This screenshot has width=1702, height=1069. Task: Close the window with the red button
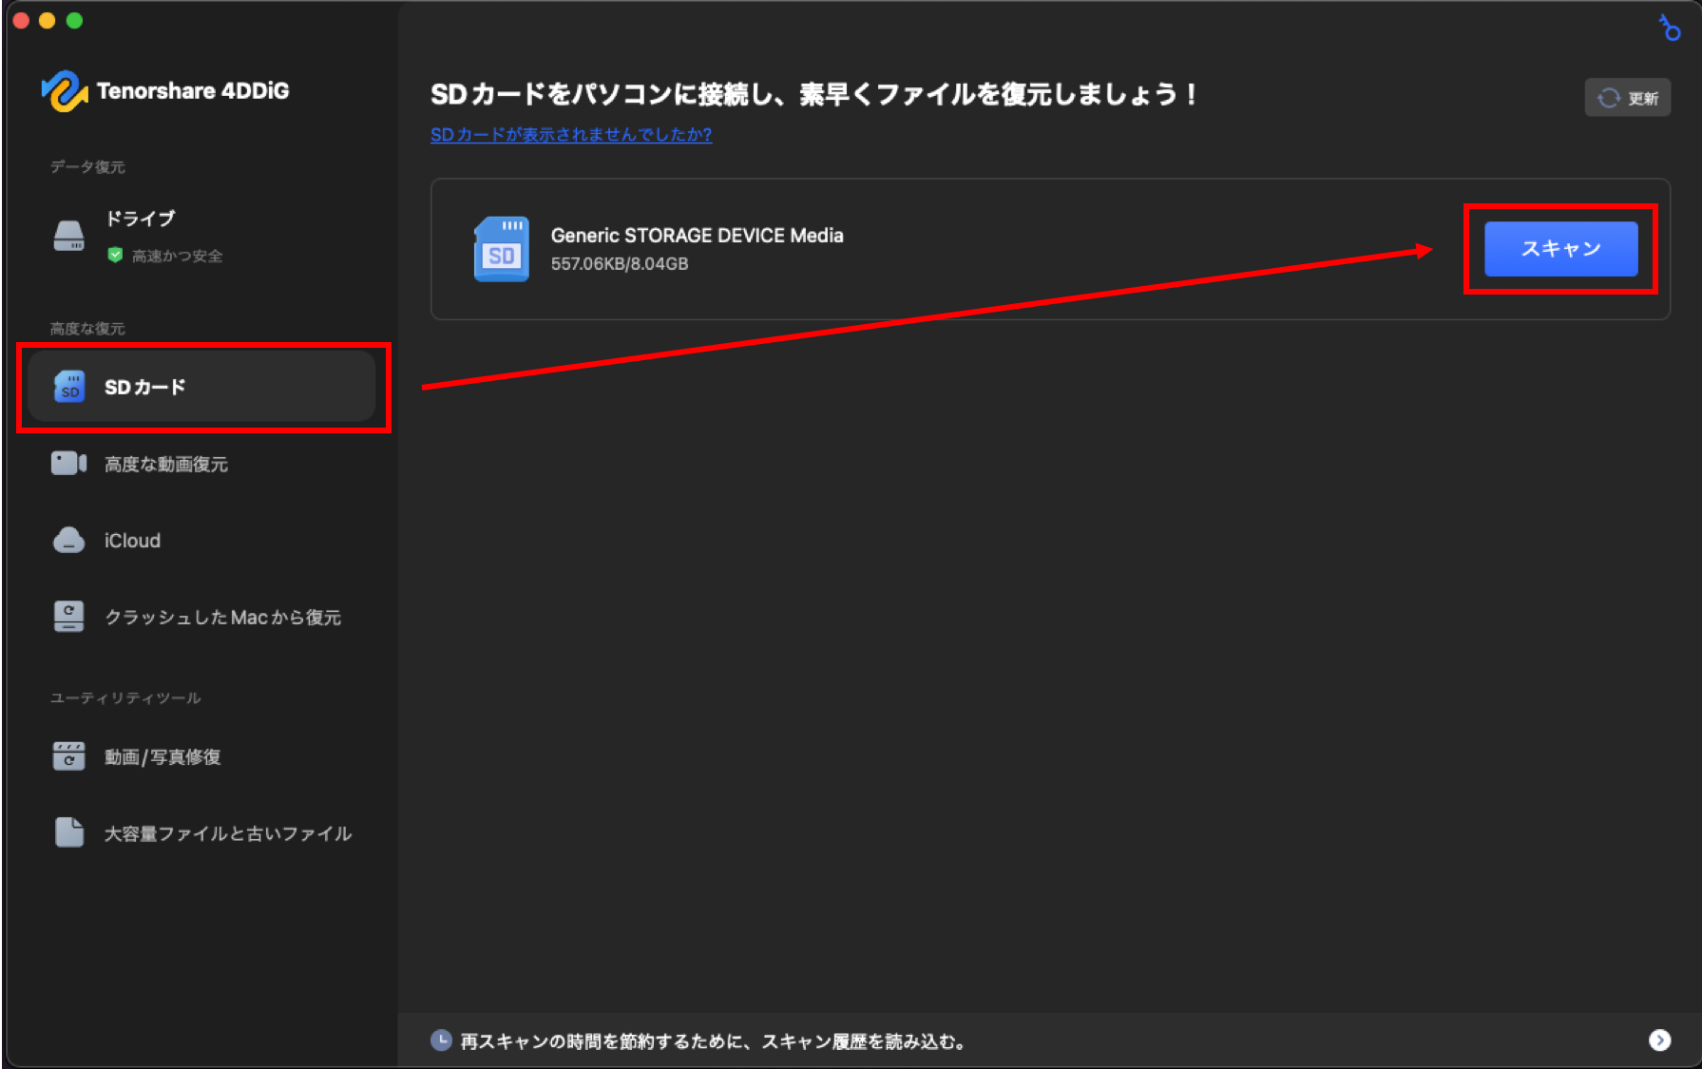click(x=21, y=20)
